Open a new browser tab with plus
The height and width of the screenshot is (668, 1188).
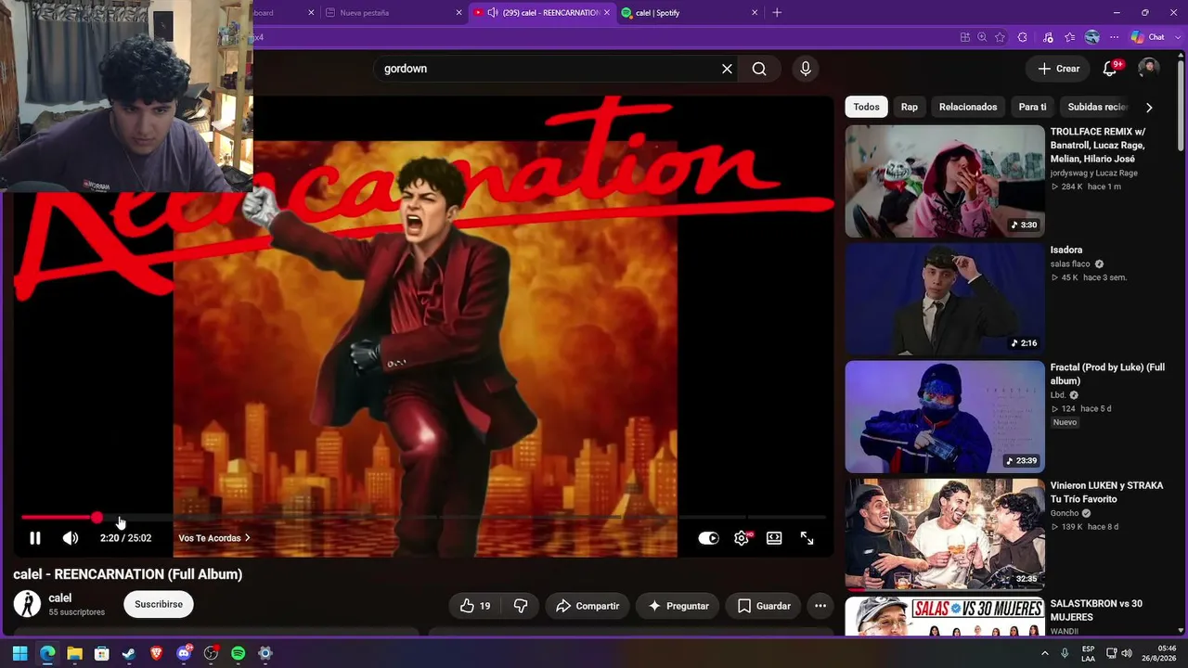[777, 13]
